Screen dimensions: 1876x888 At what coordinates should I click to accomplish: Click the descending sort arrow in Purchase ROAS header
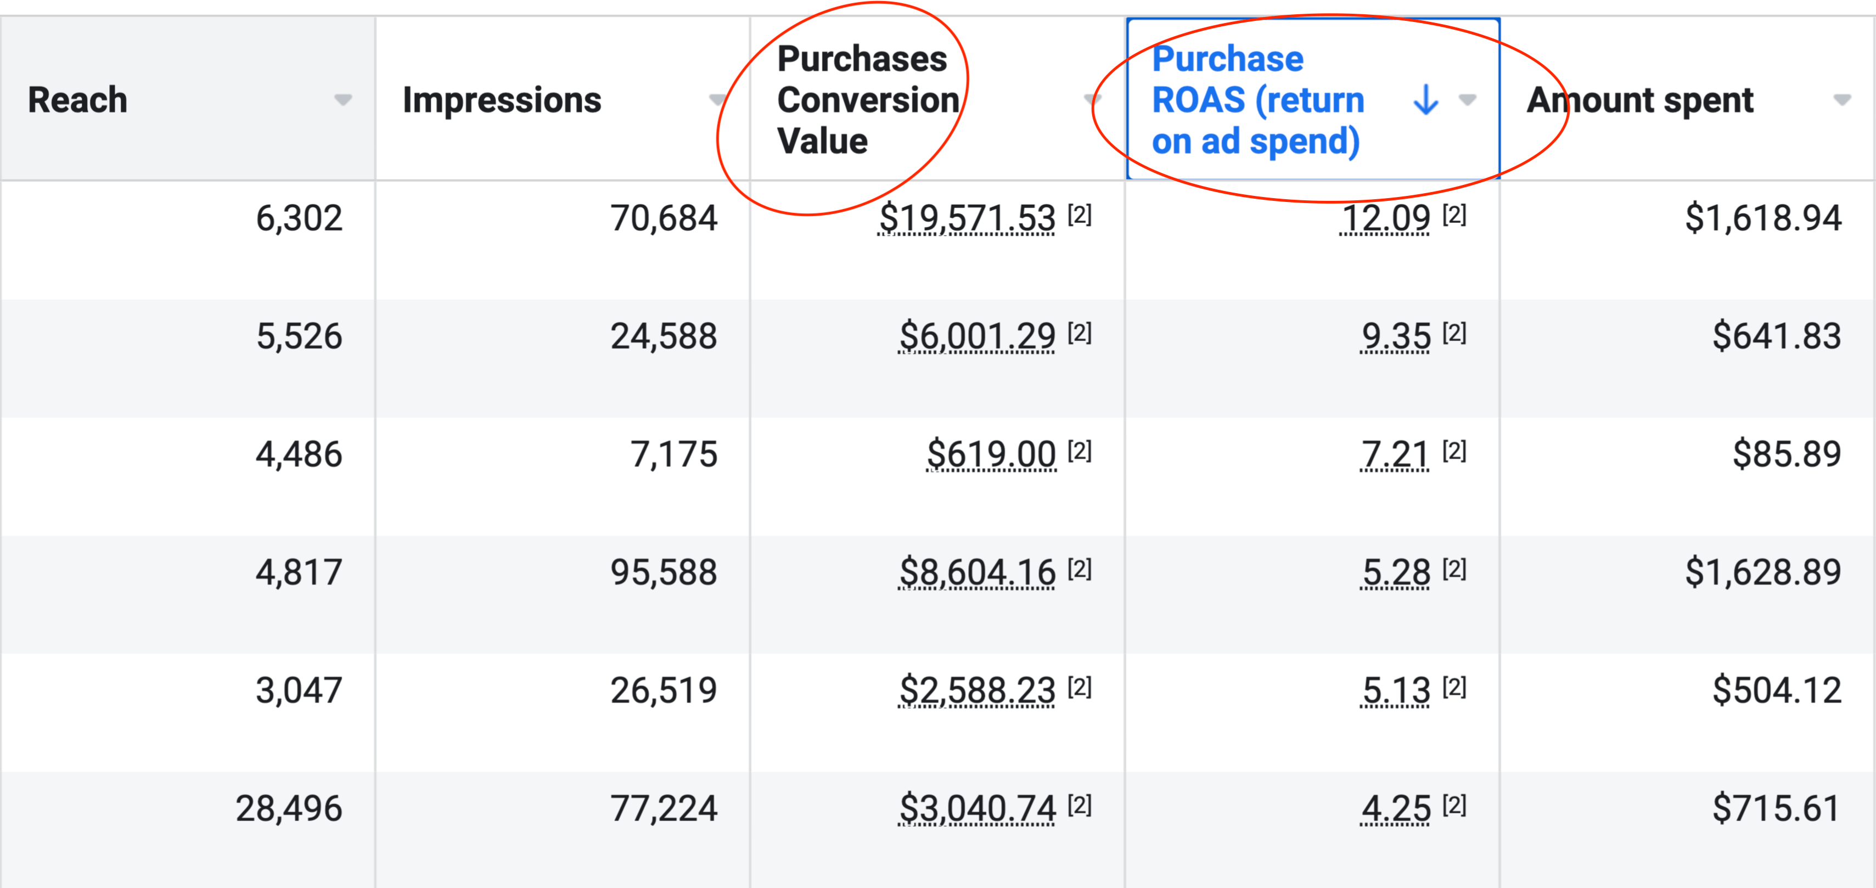click(1425, 100)
